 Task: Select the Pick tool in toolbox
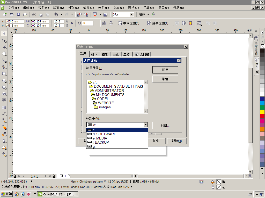click(x=4, y=33)
